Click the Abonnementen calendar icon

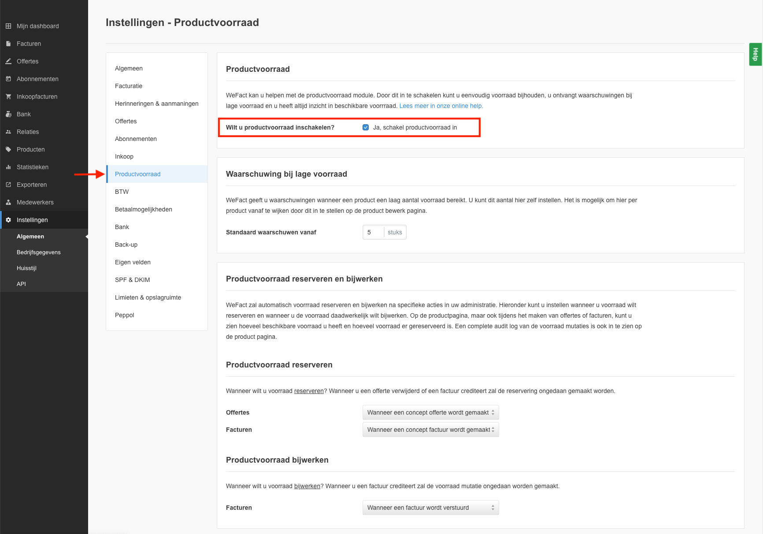click(8, 79)
